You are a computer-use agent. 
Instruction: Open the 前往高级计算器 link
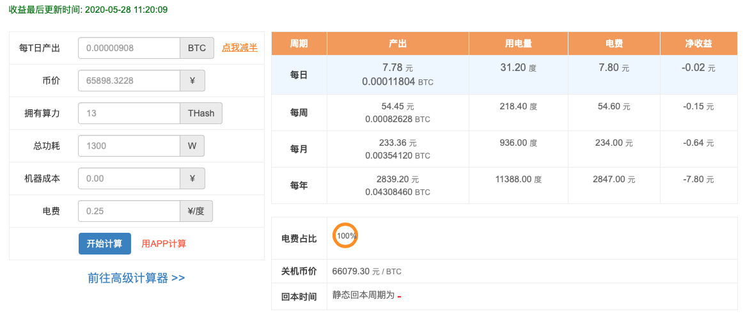coord(136,278)
